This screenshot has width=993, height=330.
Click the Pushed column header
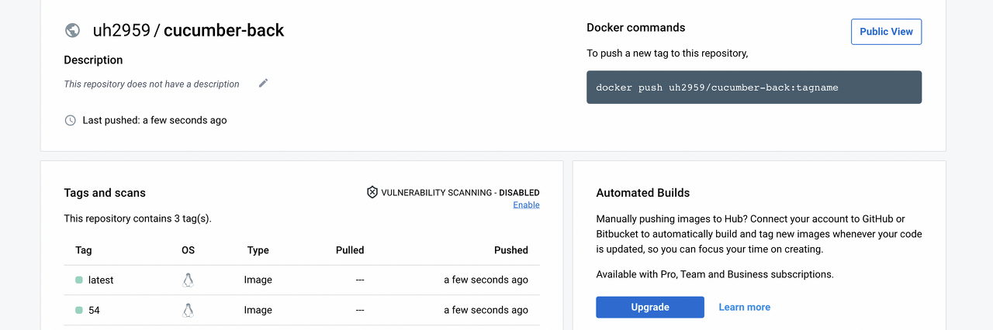click(x=510, y=250)
